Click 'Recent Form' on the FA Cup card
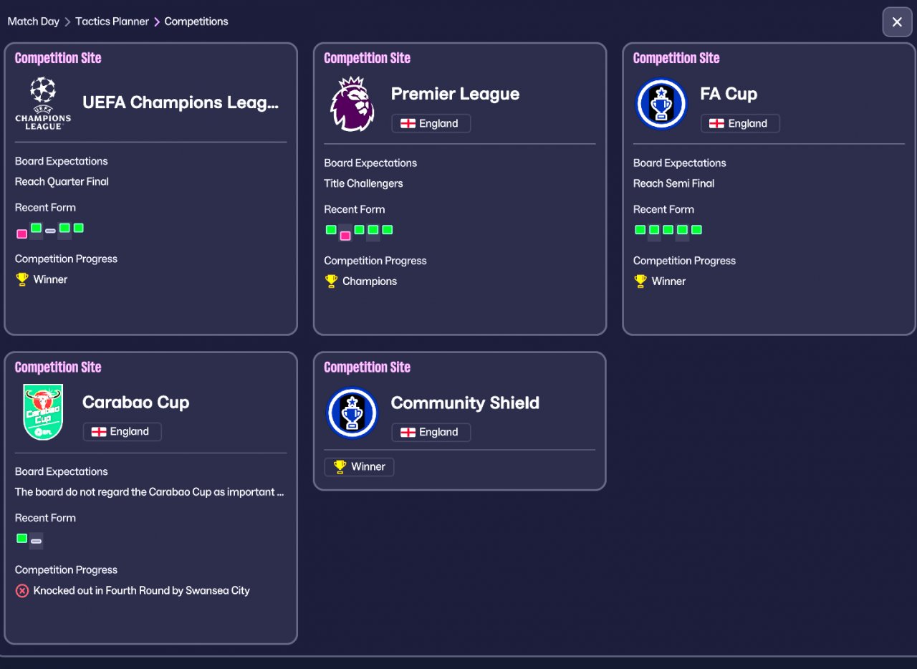 click(663, 210)
